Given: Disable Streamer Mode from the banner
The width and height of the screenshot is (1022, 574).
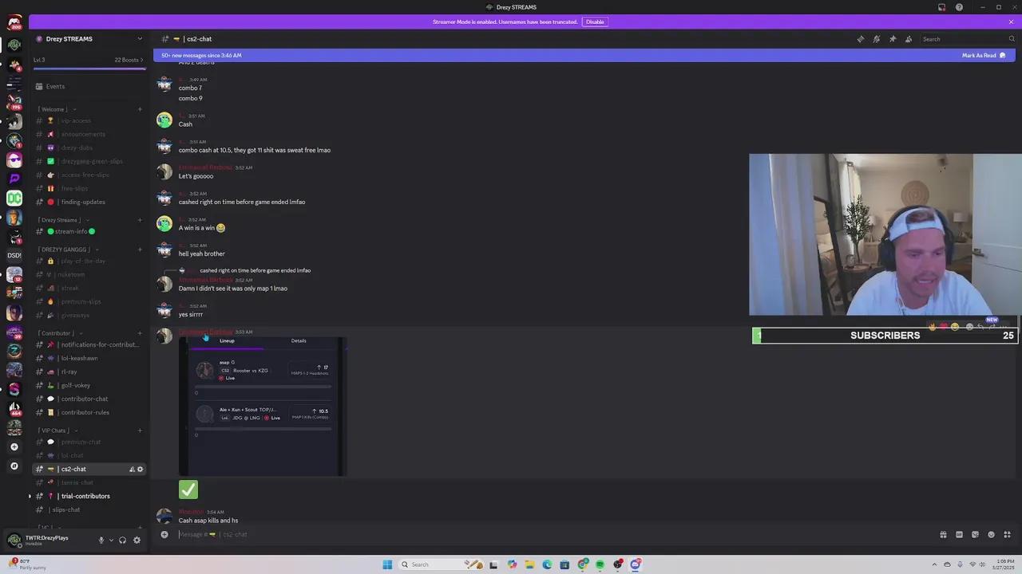Looking at the screenshot, I should click(595, 22).
